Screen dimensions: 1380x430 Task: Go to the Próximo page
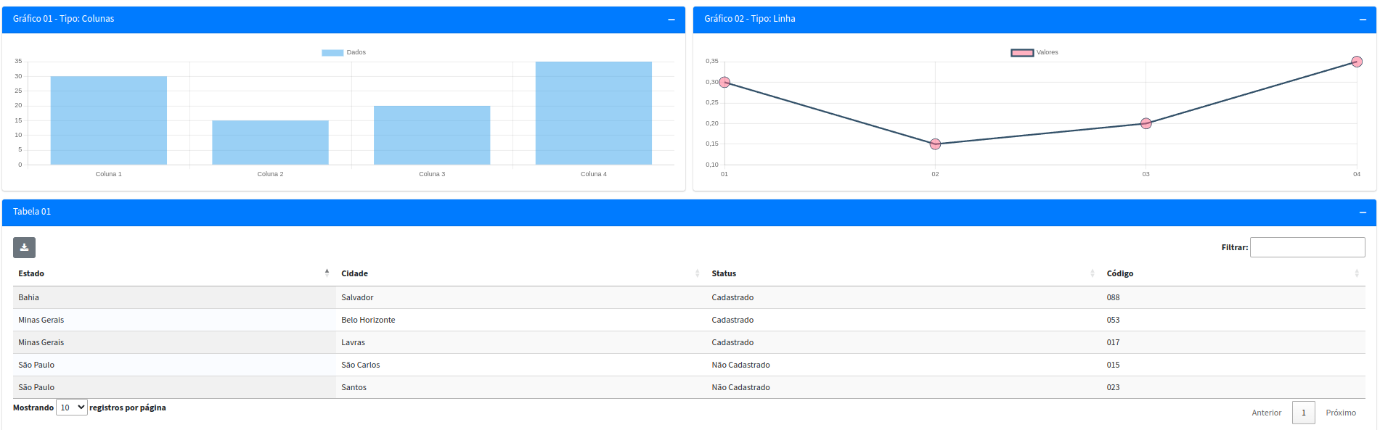pyautogui.click(x=1340, y=413)
